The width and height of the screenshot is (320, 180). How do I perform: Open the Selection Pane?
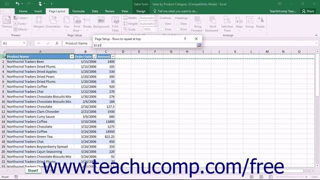point(227,23)
